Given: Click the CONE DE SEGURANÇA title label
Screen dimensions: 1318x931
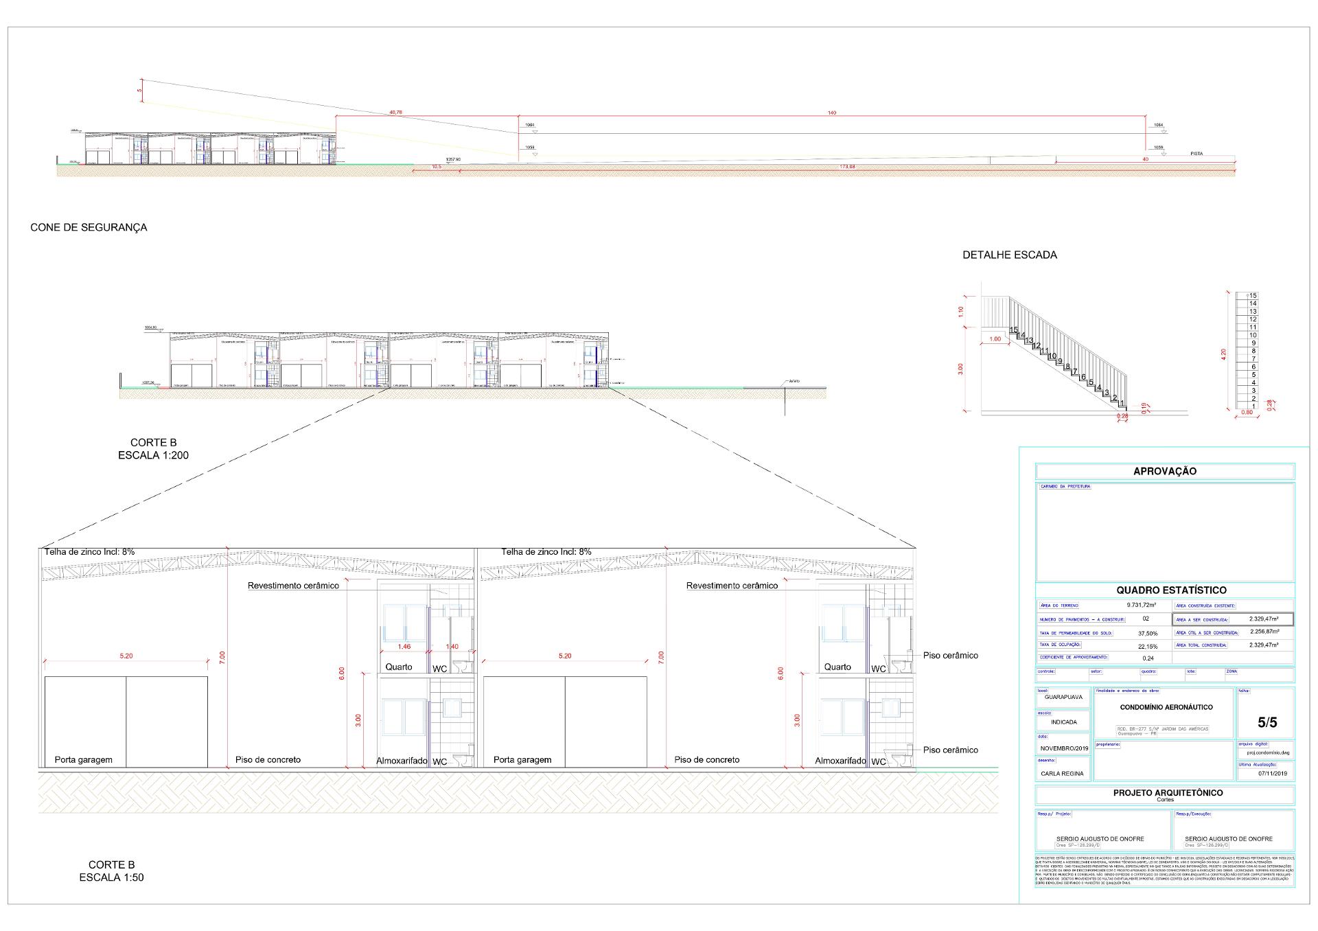Looking at the screenshot, I should coord(89,227).
